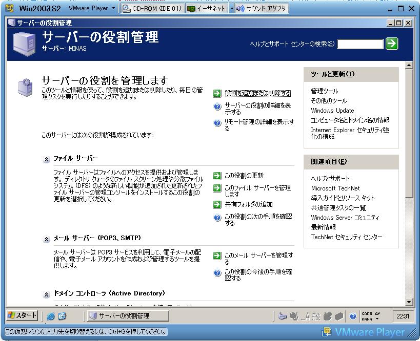Click green arrow icon beside 役割を追加または削除する
The width and height of the screenshot is (420, 341).
click(217, 93)
